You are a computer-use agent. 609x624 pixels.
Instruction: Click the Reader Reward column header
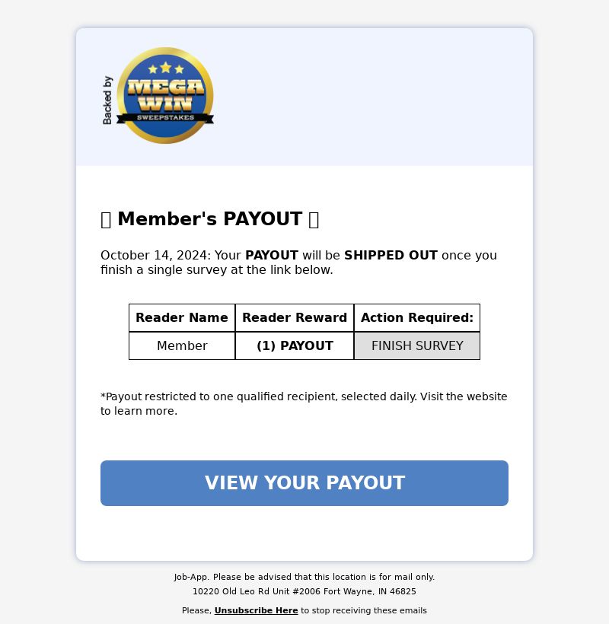(x=295, y=317)
